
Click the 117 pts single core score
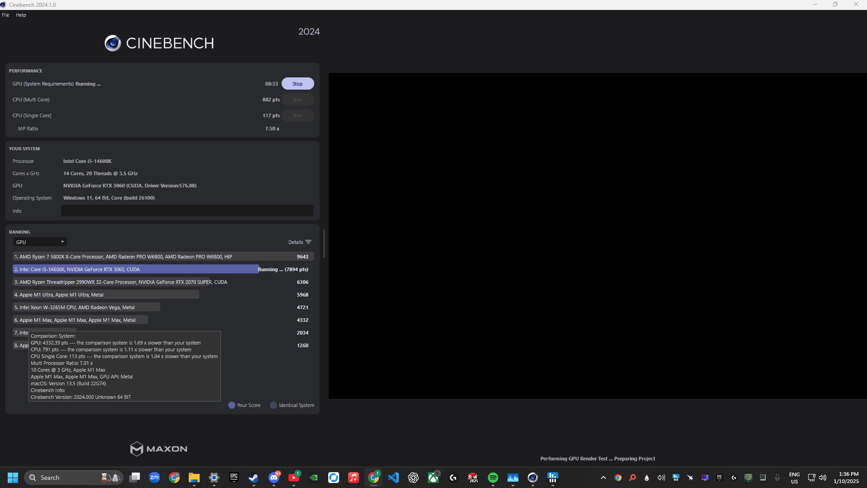271,115
